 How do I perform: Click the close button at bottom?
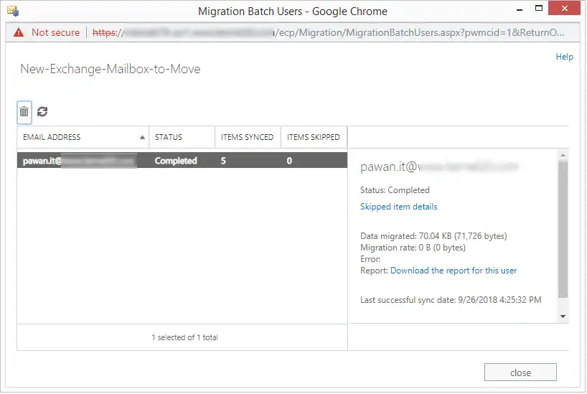pos(520,372)
